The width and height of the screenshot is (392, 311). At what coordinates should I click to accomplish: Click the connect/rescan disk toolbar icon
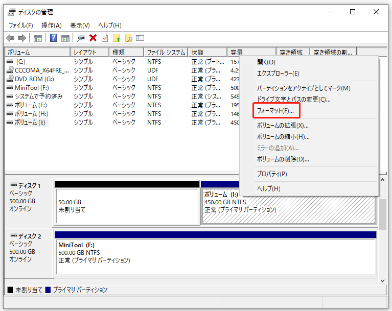click(x=81, y=38)
